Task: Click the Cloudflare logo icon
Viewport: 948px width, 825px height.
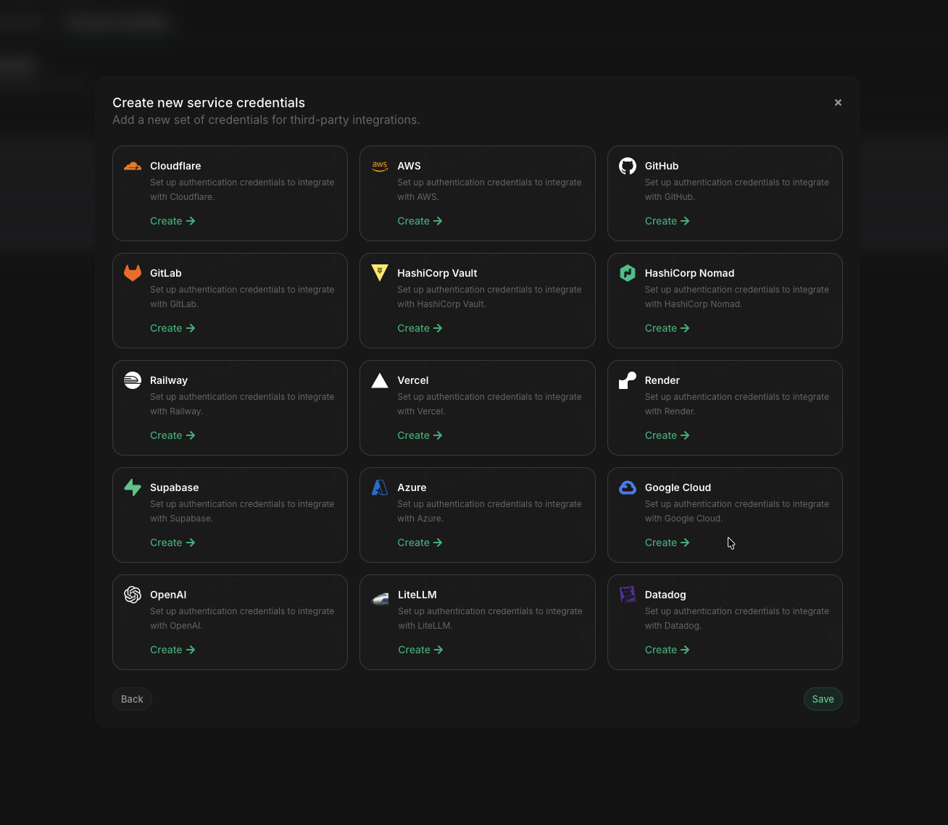Action: coord(133,166)
